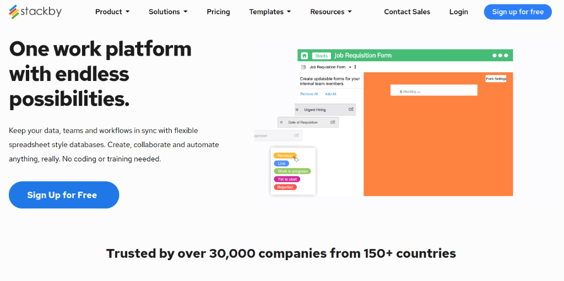
Task: Select the green Work in progress tag
Action: point(292,171)
